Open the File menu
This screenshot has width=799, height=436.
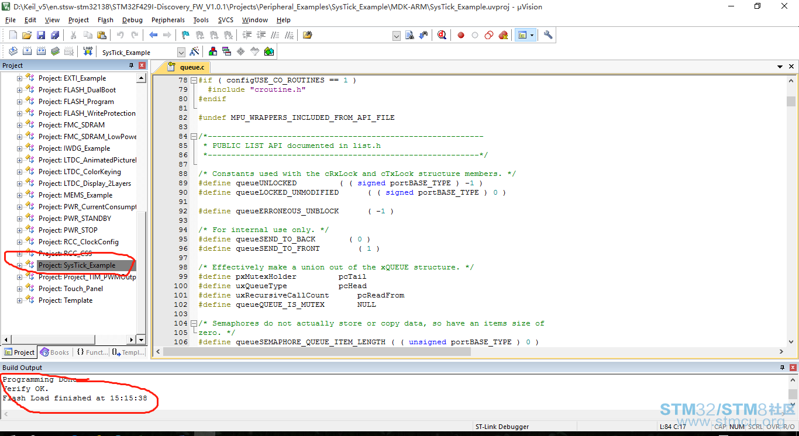11,20
